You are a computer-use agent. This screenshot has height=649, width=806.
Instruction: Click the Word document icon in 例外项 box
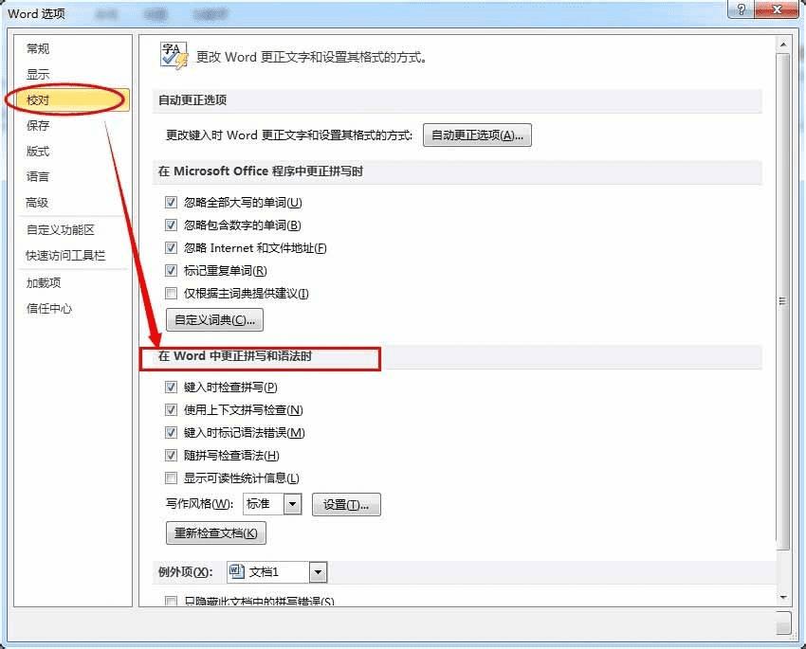point(237,571)
